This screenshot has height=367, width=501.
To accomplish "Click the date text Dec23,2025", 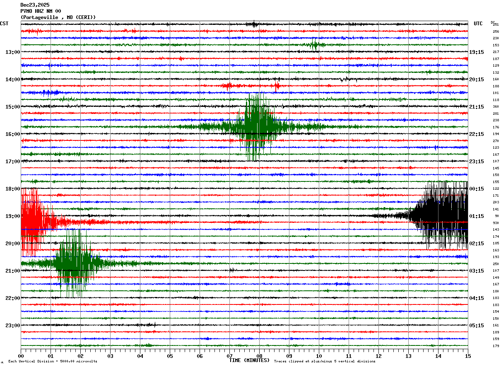I will (x=35, y=5).
